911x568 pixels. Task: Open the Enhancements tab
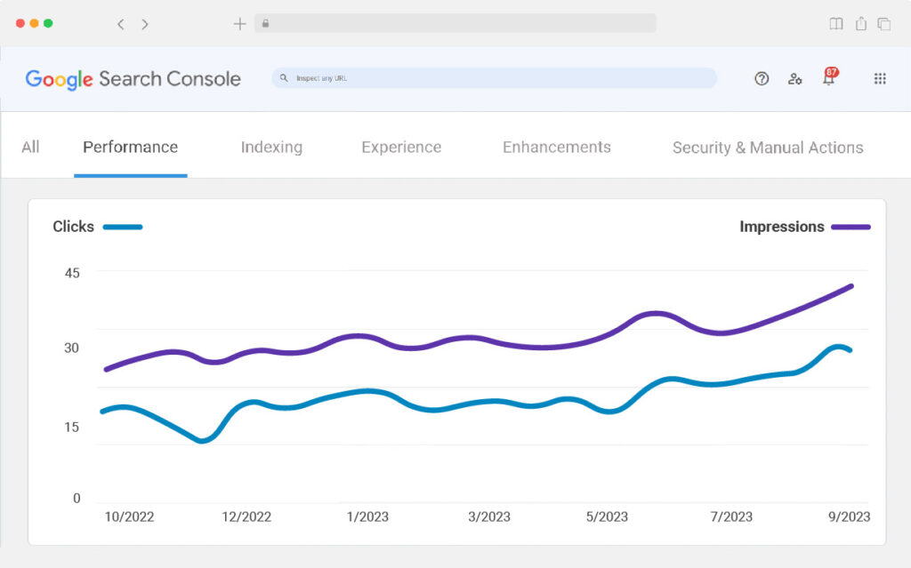pyautogui.click(x=557, y=148)
